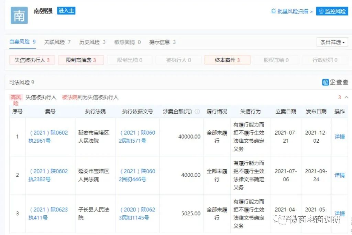
Task: Click the 高风险 label in the risk section
Action: 16,100
